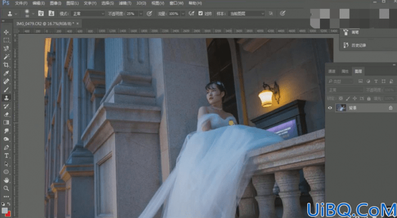Select the Move tool
This screenshot has width=397, height=218.
tap(6, 32)
